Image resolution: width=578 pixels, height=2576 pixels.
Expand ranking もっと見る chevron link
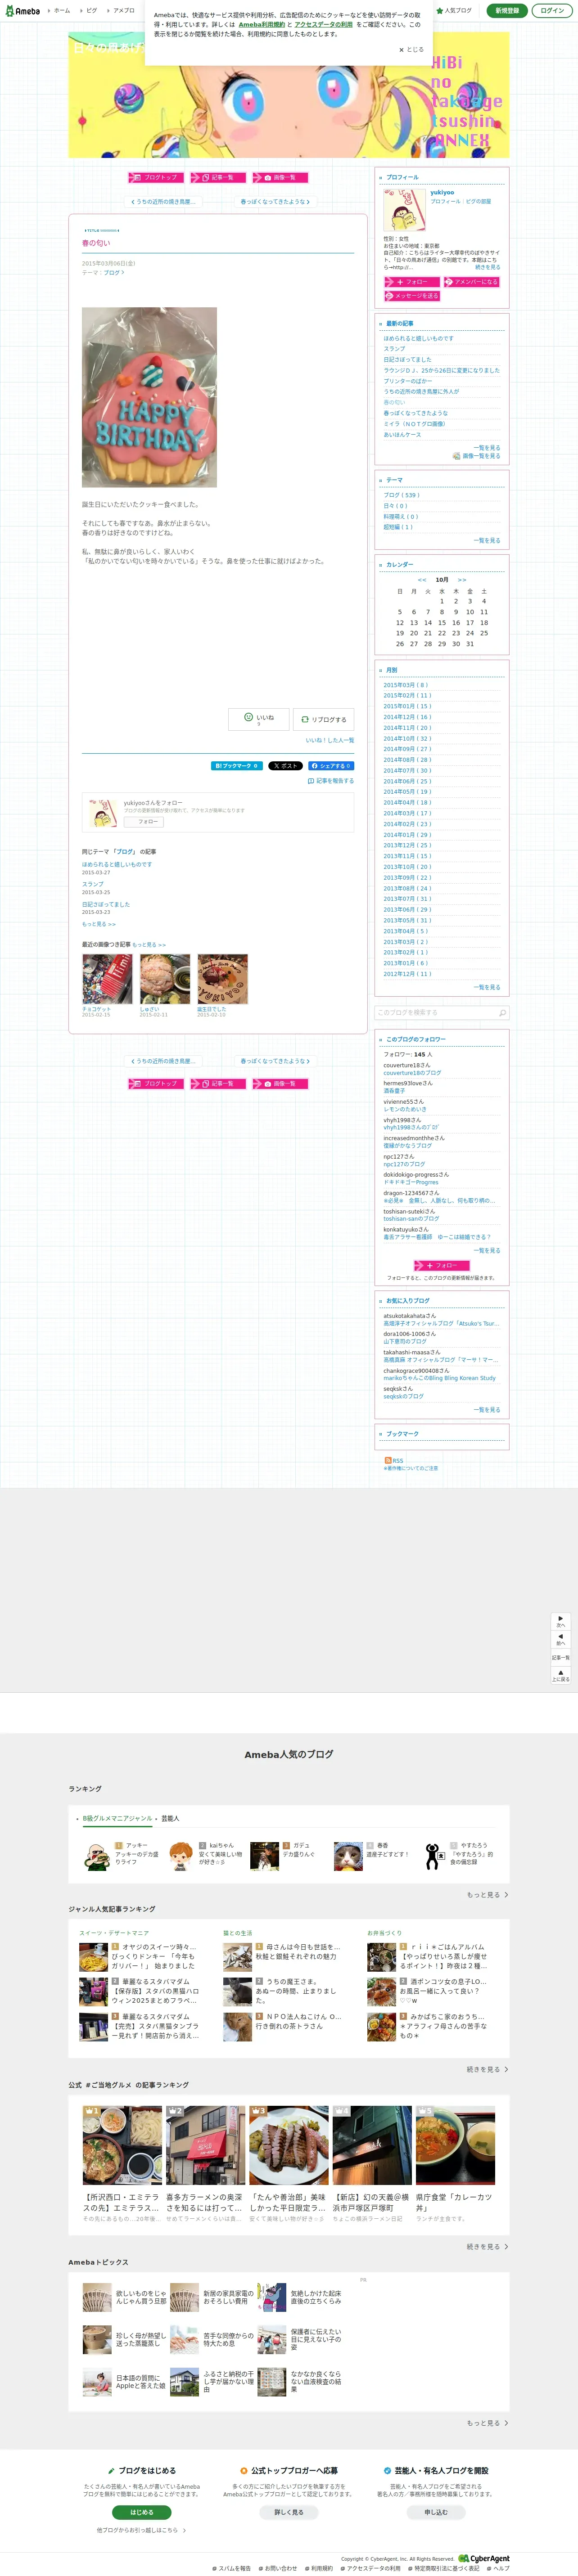pos(487,1895)
